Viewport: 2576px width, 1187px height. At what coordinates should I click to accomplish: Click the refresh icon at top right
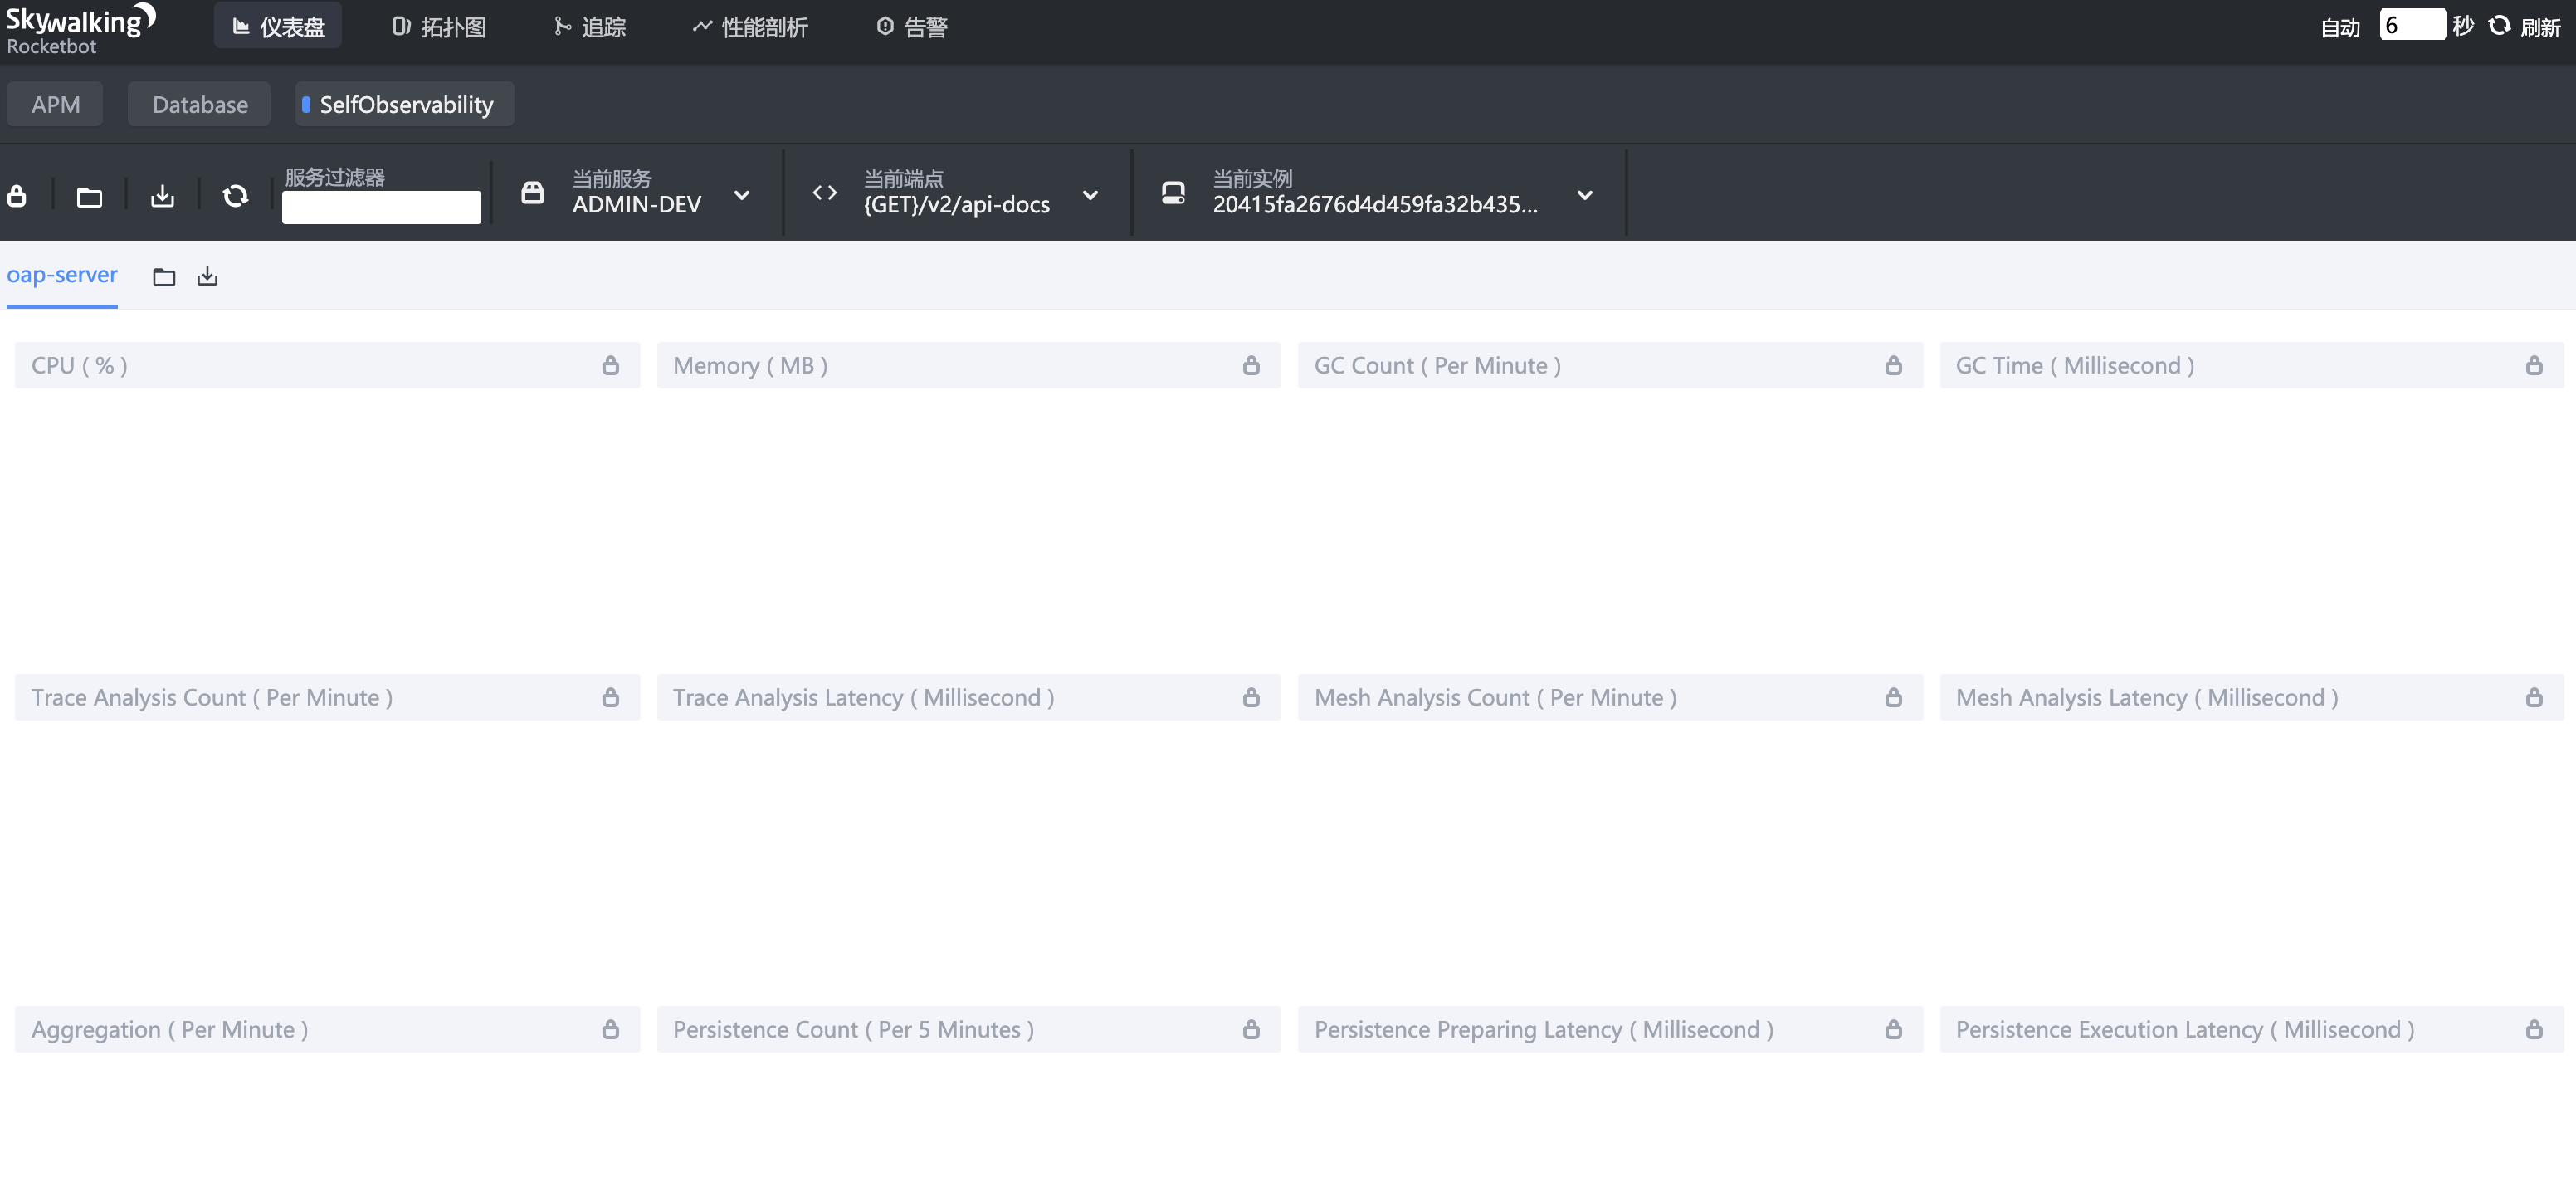coord(2499,26)
